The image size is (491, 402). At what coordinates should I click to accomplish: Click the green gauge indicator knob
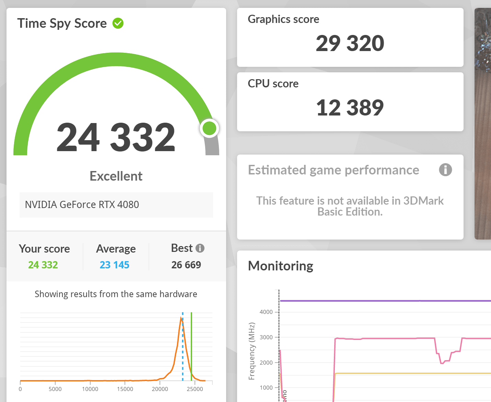209,129
